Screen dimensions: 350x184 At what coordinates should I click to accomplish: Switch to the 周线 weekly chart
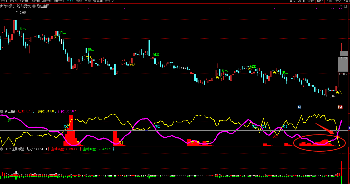[79, 1]
